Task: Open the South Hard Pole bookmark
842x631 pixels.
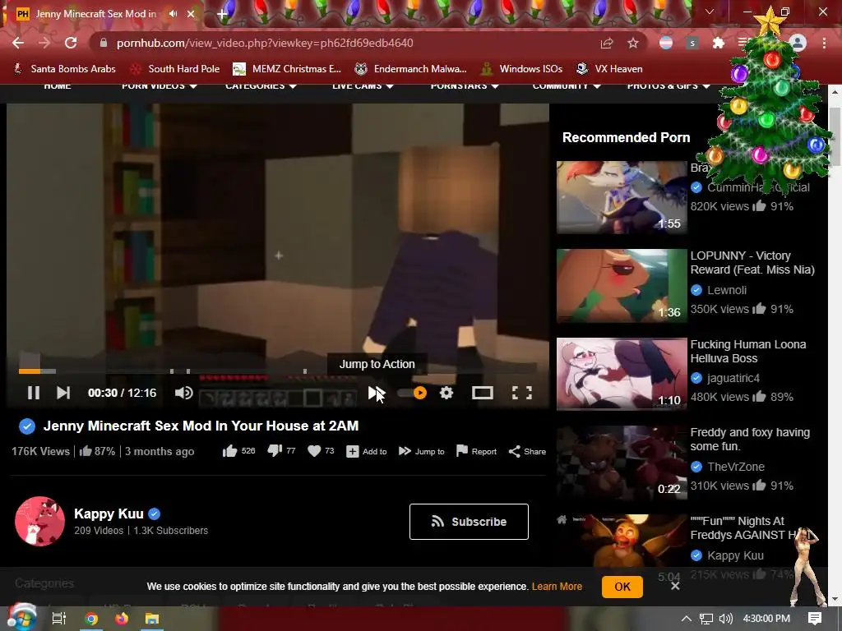Action: (x=175, y=69)
